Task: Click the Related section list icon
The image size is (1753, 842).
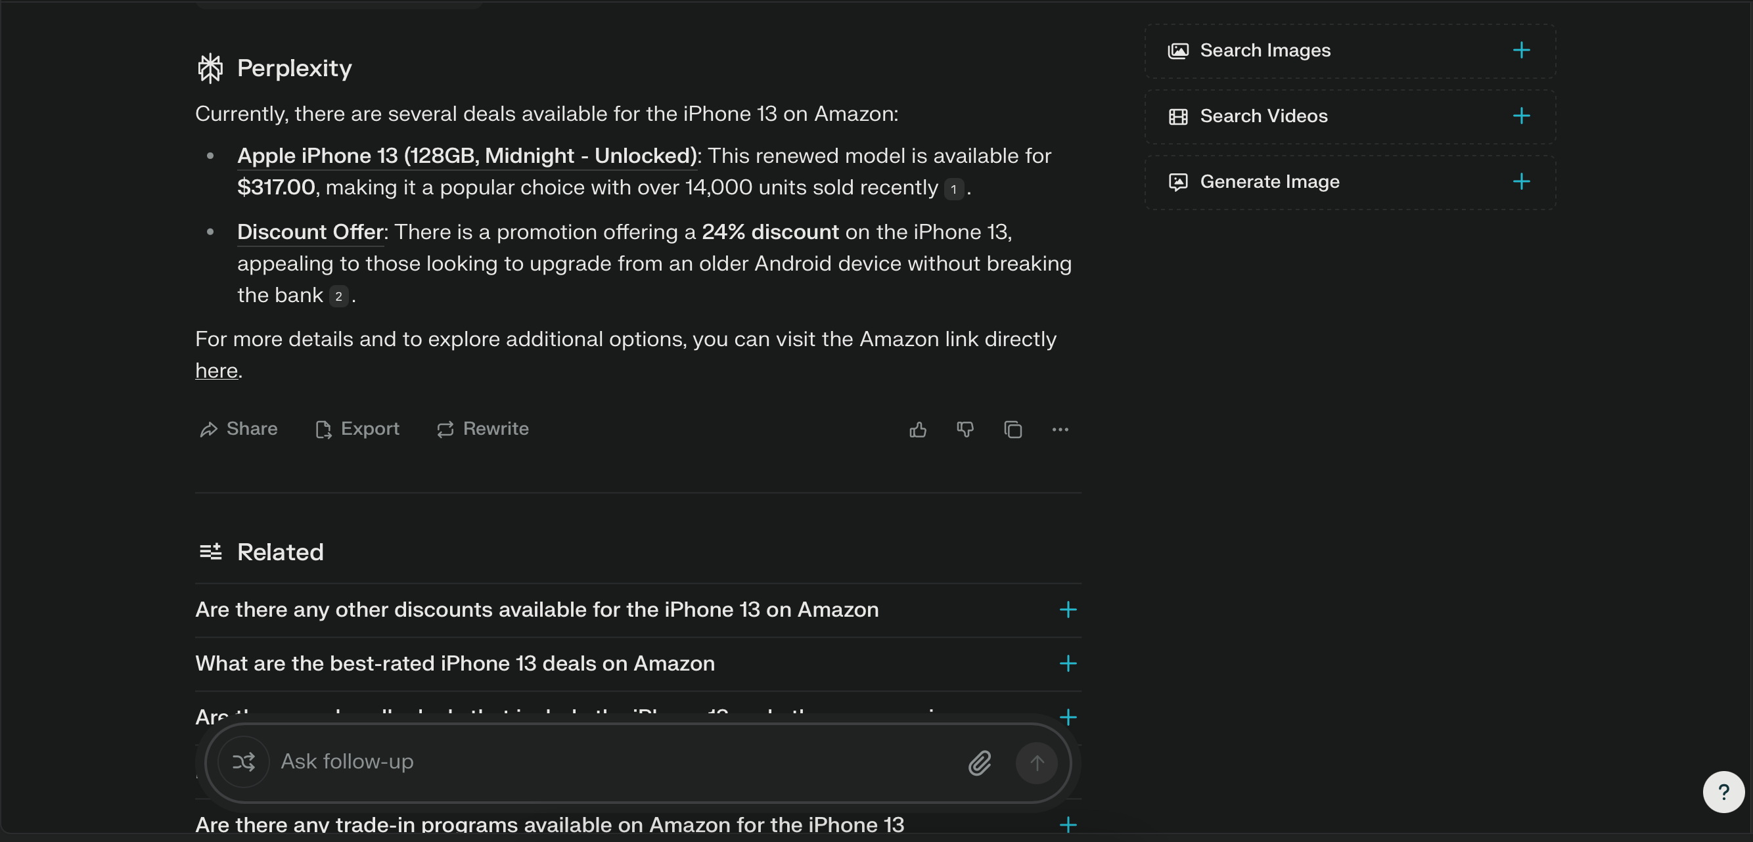Action: (x=210, y=552)
